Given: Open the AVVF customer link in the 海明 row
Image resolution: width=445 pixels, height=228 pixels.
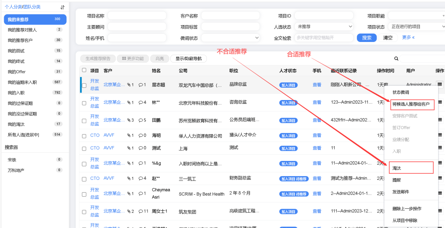Looking at the screenshot, I should tap(109, 135).
